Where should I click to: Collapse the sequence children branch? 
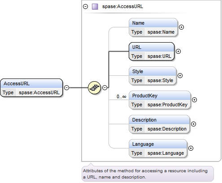(x=105, y=87)
